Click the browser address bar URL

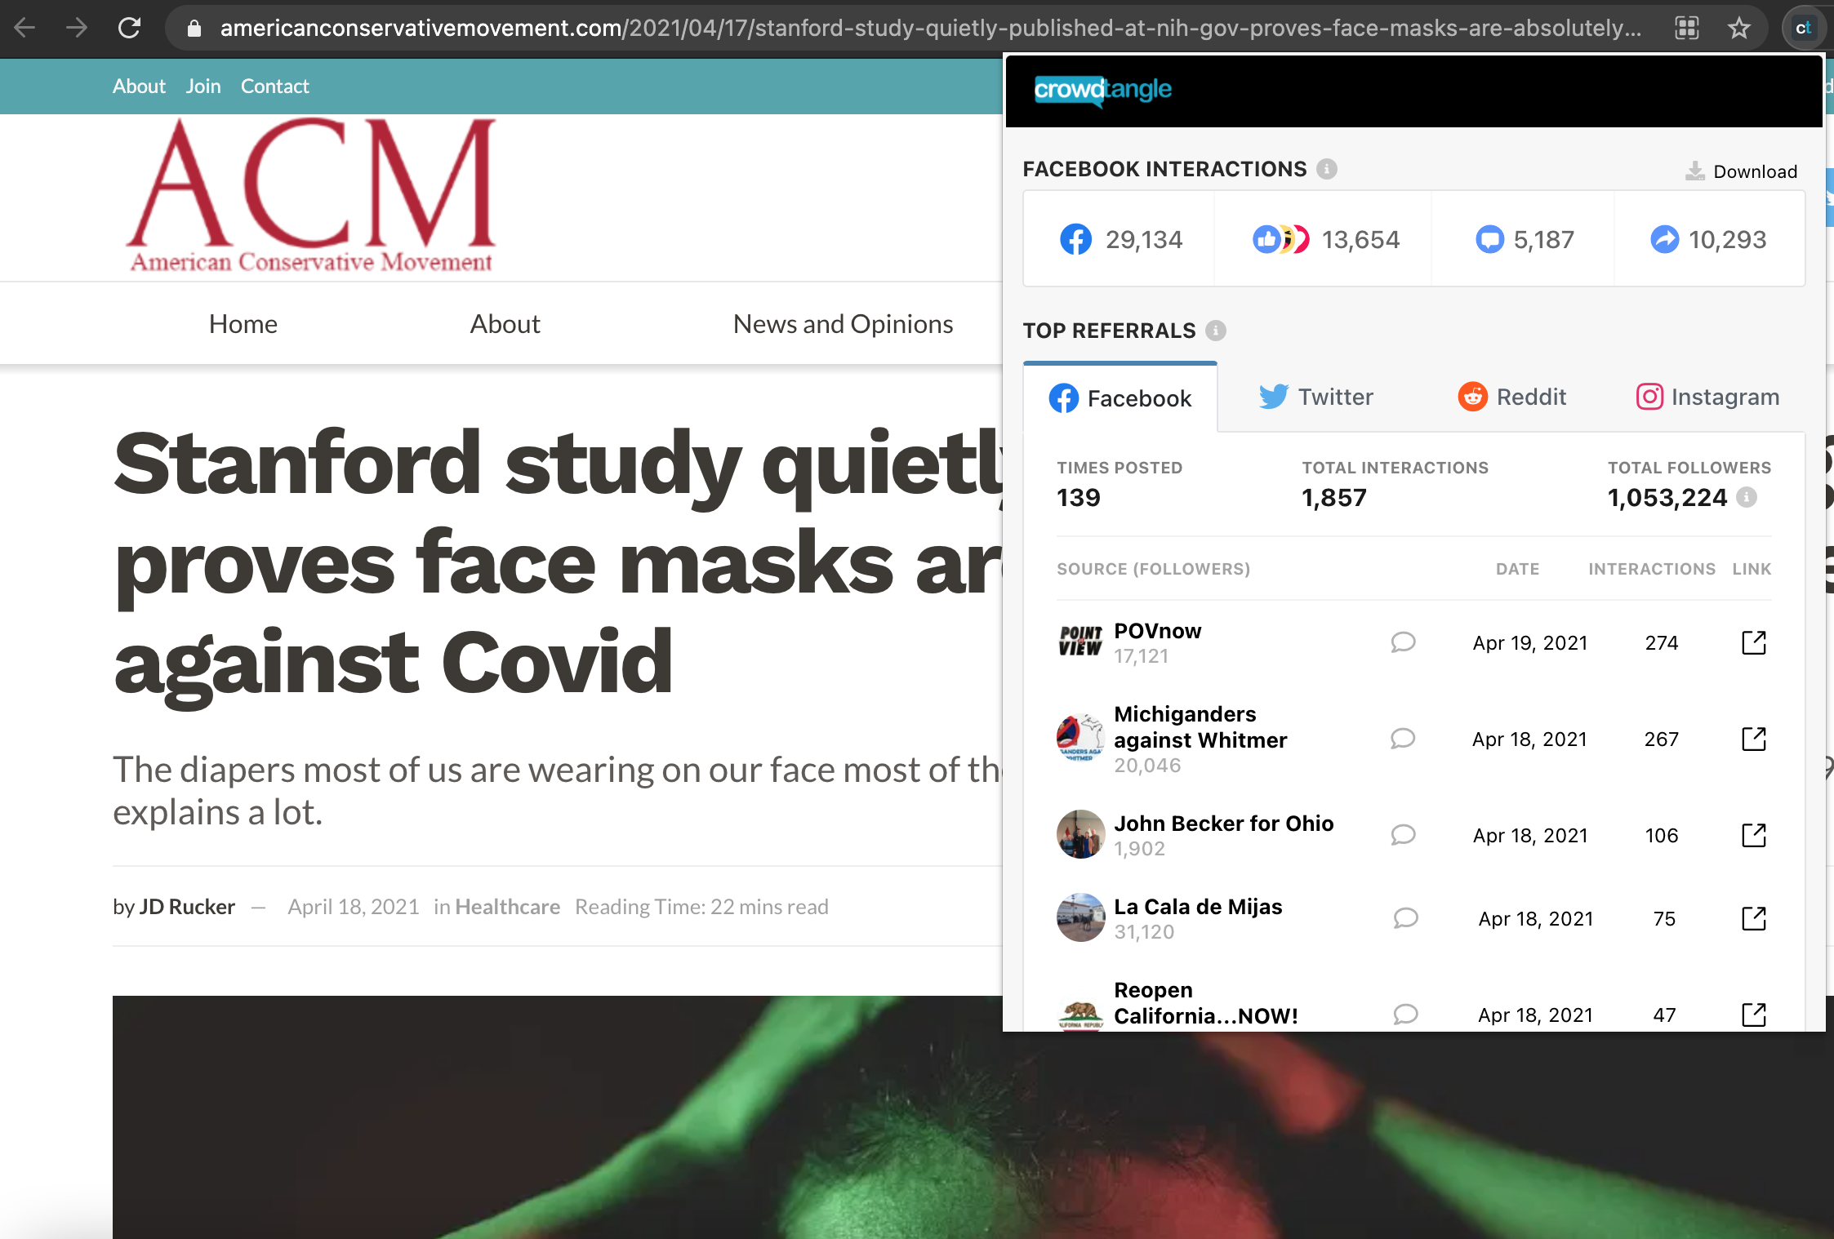pyautogui.click(x=930, y=29)
